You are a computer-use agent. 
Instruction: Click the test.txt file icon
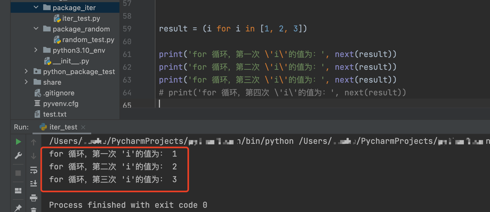(37, 114)
